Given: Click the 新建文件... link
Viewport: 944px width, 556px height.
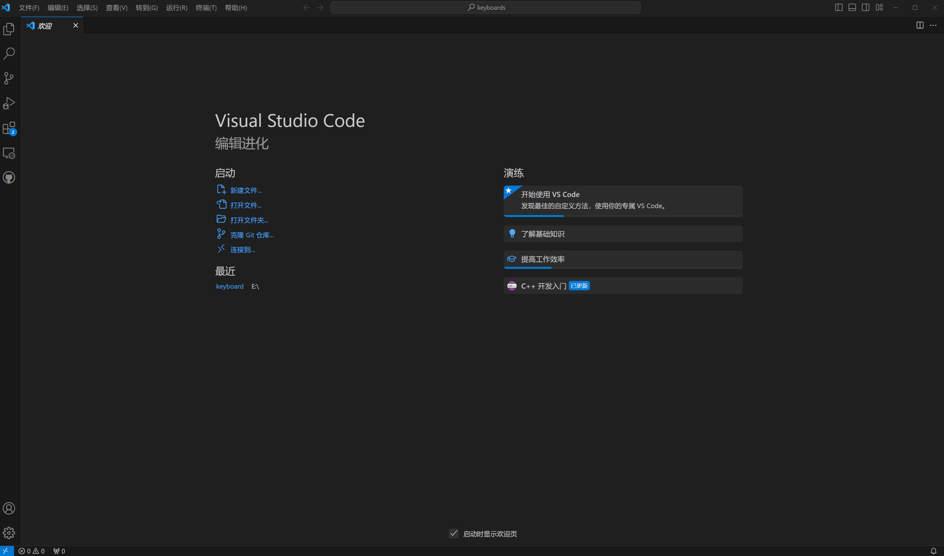Looking at the screenshot, I should [246, 190].
